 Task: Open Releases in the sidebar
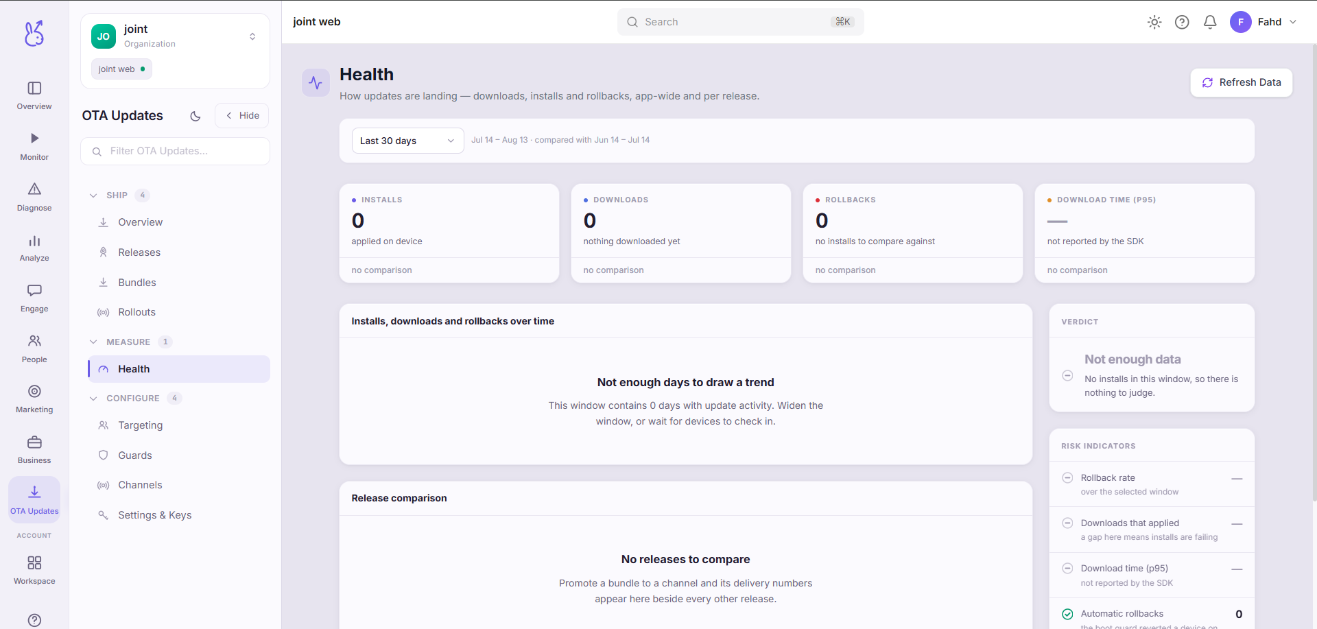(x=179, y=252)
